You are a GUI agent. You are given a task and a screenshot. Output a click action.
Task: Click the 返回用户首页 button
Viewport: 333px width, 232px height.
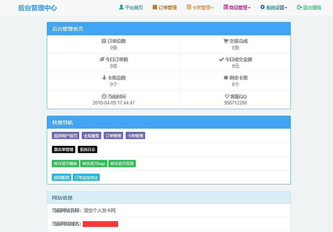tap(65, 135)
